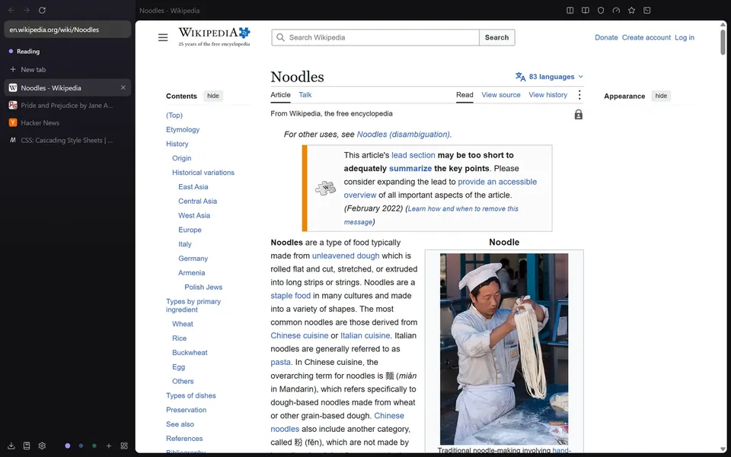Switch to the purple workspace dot
The width and height of the screenshot is (731, 457).
(x=68, y=446)
